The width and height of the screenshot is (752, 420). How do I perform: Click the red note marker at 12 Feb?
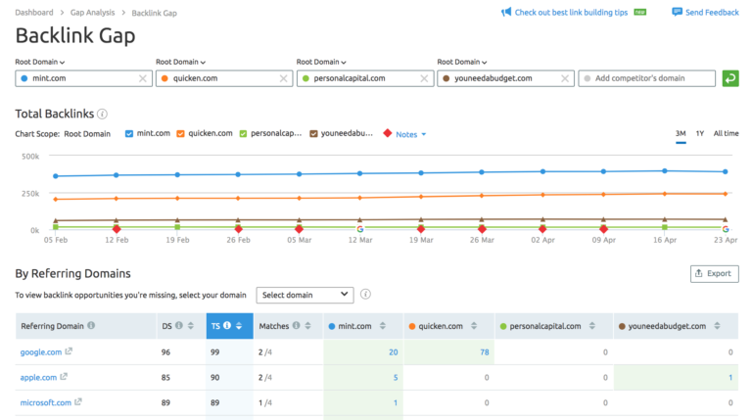pos(117,229)
